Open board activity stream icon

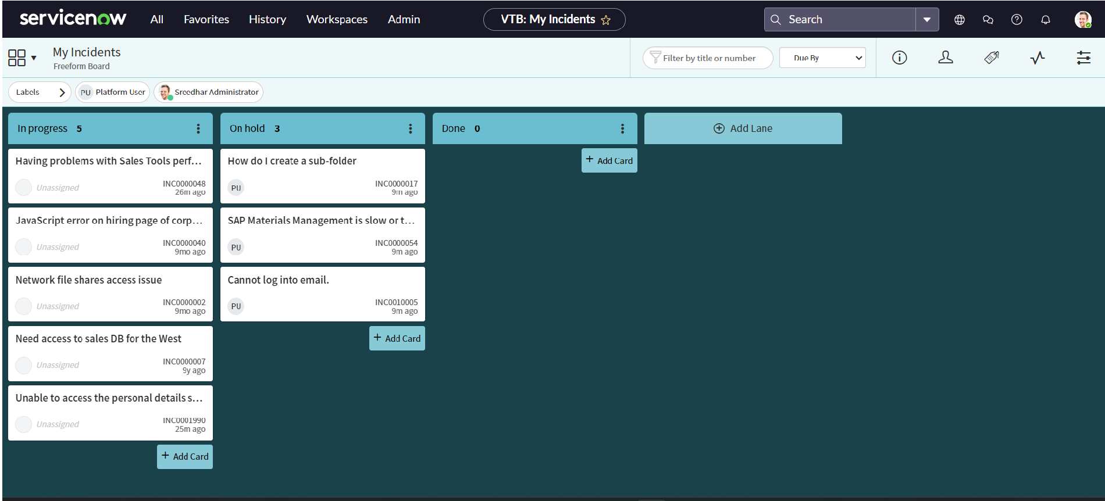[x=1038, y=58]
